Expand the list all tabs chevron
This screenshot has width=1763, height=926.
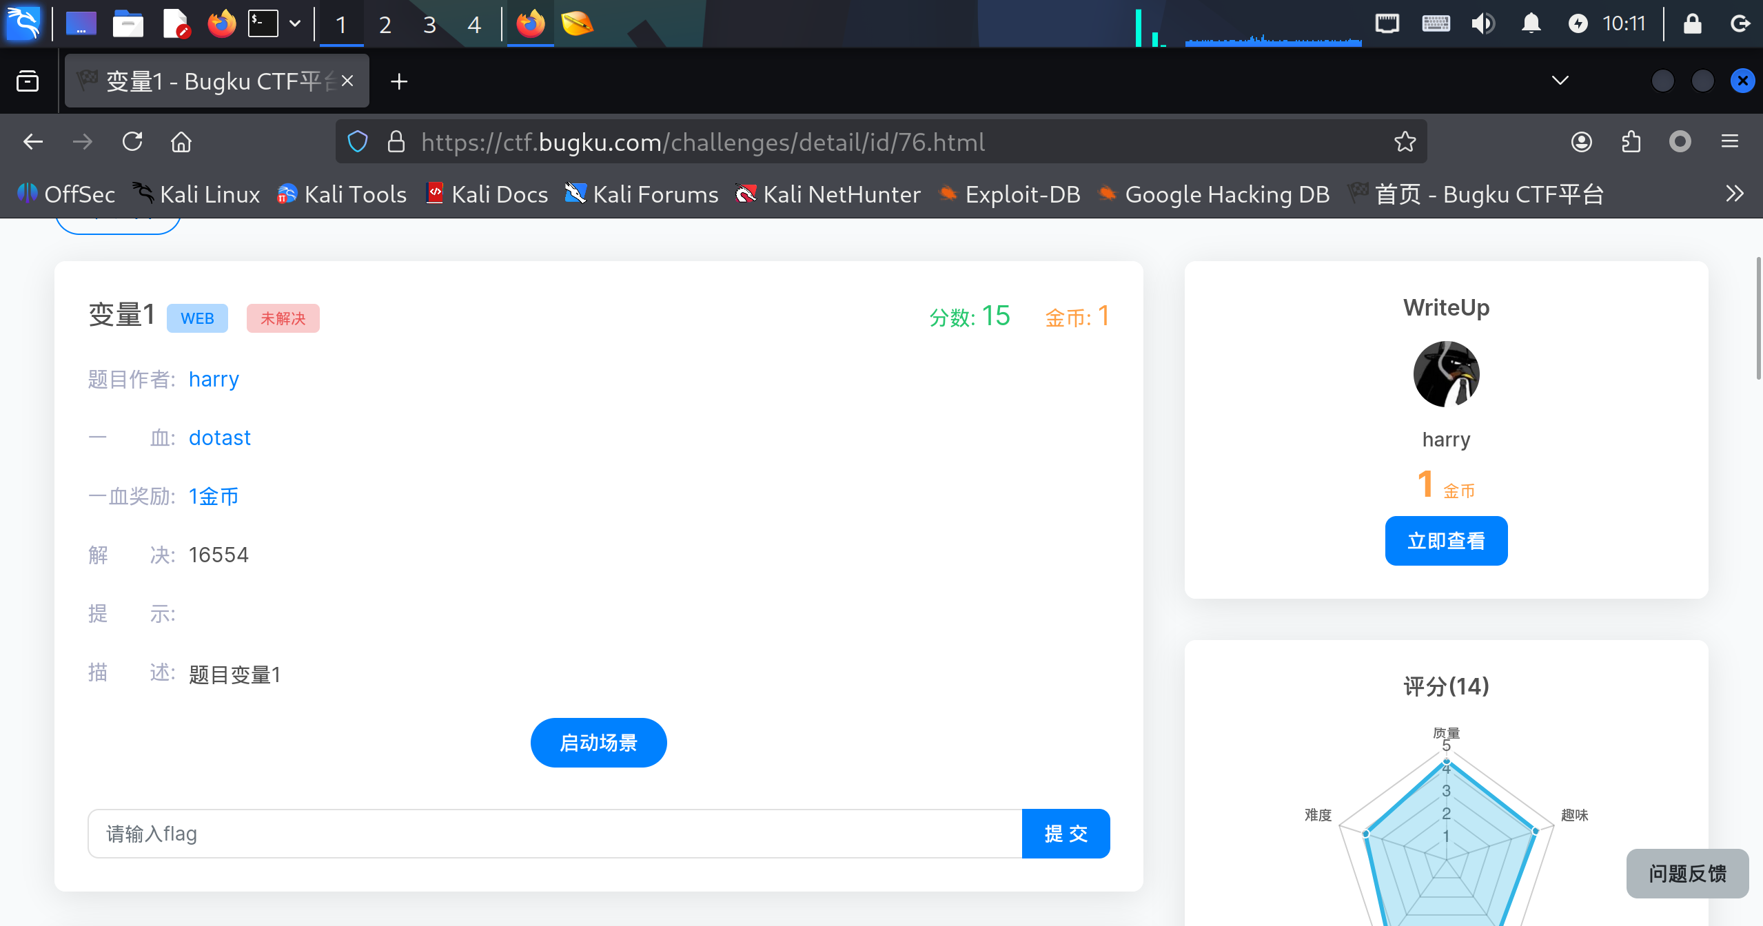[x=1560, y=81]
